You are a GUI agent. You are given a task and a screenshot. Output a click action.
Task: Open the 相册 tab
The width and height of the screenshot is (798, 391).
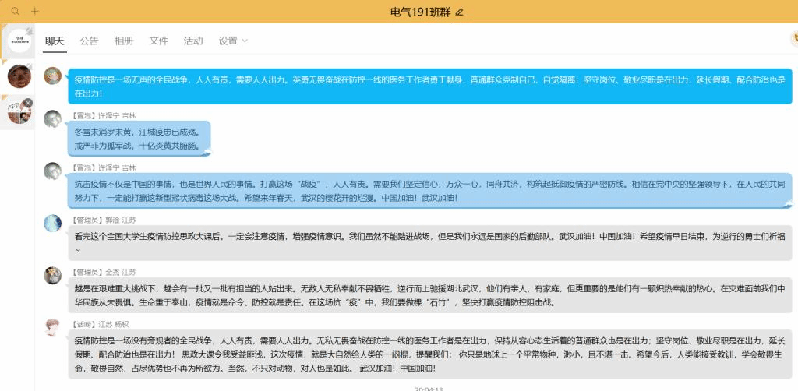click(x=124, y=41)
